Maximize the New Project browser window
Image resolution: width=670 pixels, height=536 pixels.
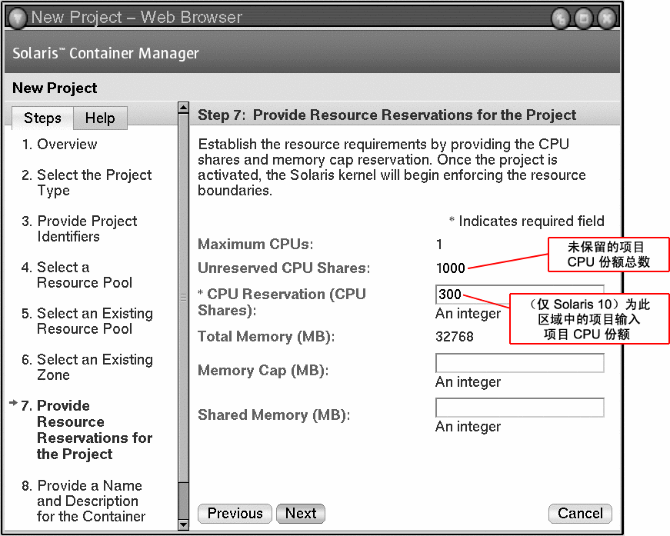(584, 18)
